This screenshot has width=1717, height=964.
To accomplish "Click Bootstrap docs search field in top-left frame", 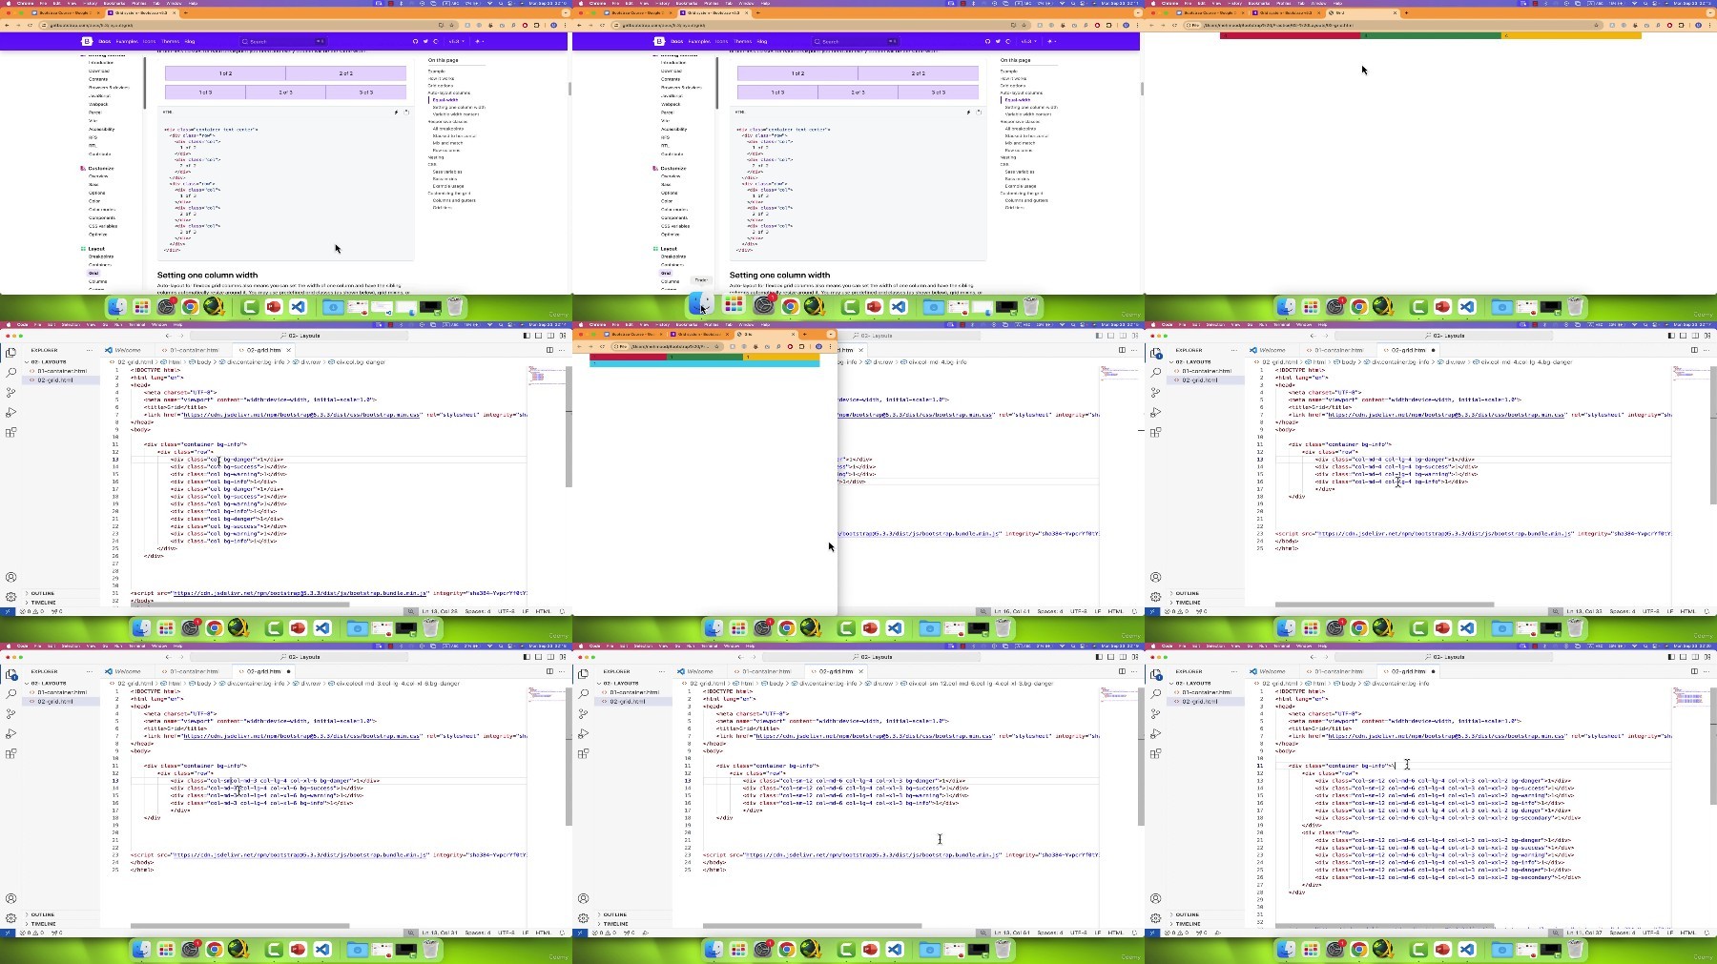I will (284, 41).
